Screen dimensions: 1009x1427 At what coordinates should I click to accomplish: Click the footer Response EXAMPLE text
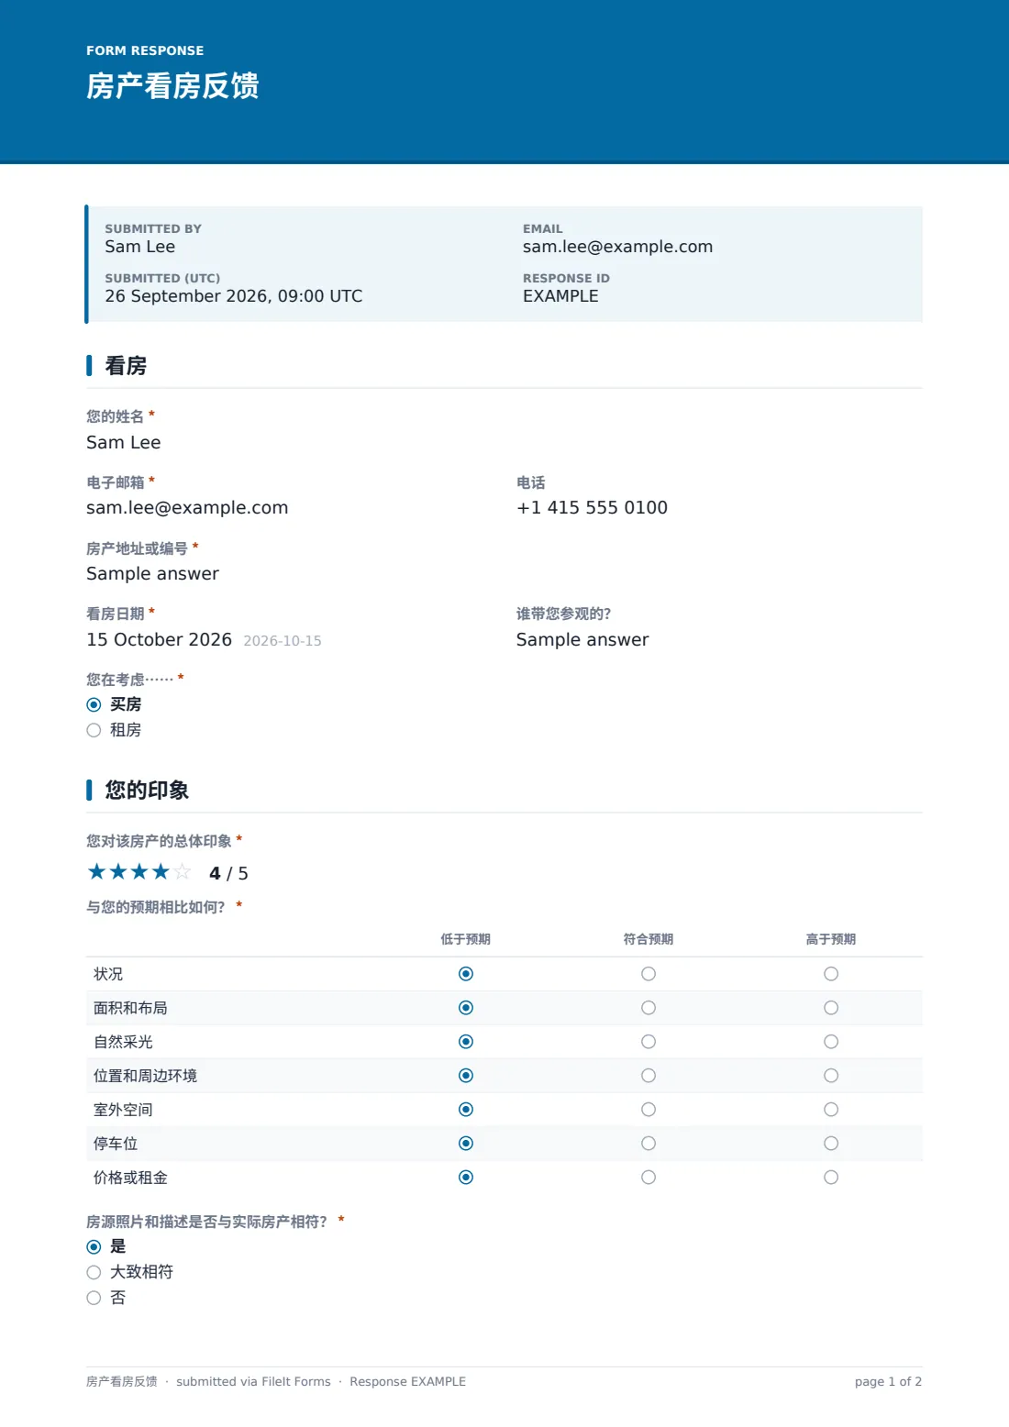(407, 1382)
